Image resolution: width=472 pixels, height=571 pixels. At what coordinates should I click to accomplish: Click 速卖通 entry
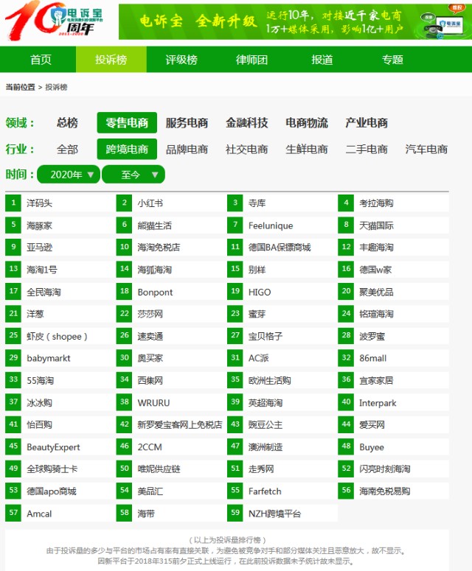171,336
